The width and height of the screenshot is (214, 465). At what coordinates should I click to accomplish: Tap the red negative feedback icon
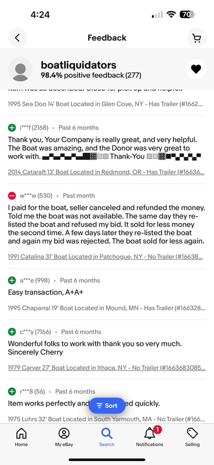[12, 195]
